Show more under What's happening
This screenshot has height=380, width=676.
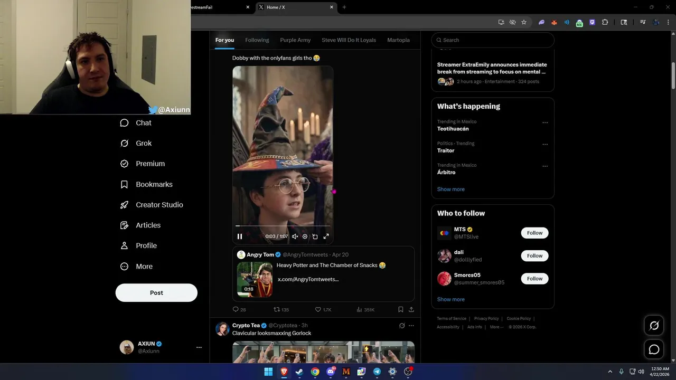(451, 189)
